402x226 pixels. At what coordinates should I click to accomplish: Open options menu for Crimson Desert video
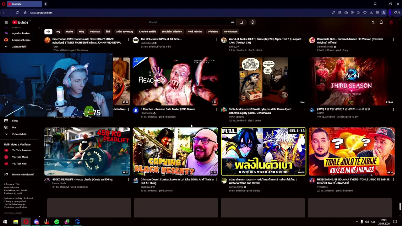click(x=217, y=180)
